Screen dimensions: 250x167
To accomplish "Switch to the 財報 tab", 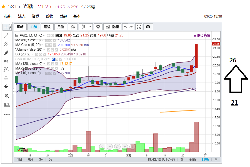I will pos(63,16).
